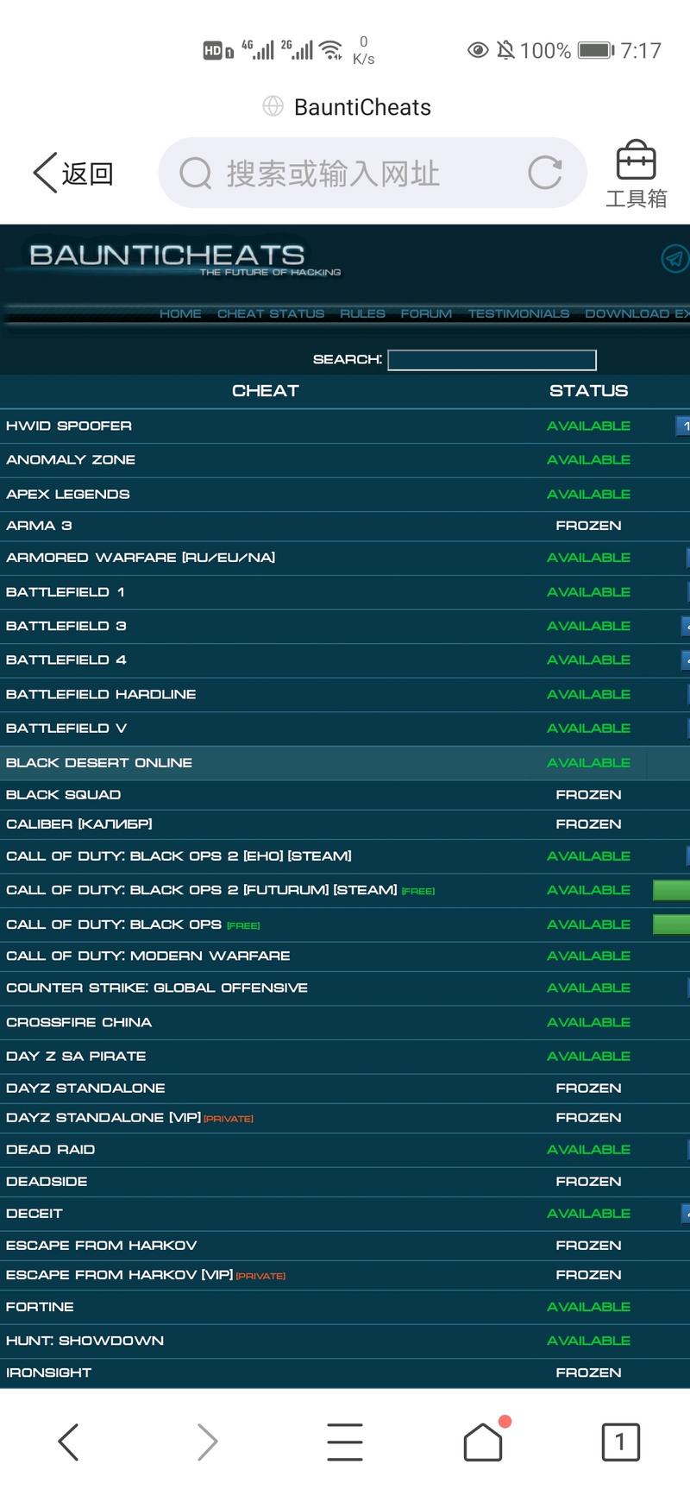The height and width of the screenshot is (1496, 690).
Task: Focus the site SEARCH input box
Action: coord(492,360)
